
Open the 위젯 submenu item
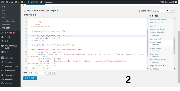(x=3, y=7)
